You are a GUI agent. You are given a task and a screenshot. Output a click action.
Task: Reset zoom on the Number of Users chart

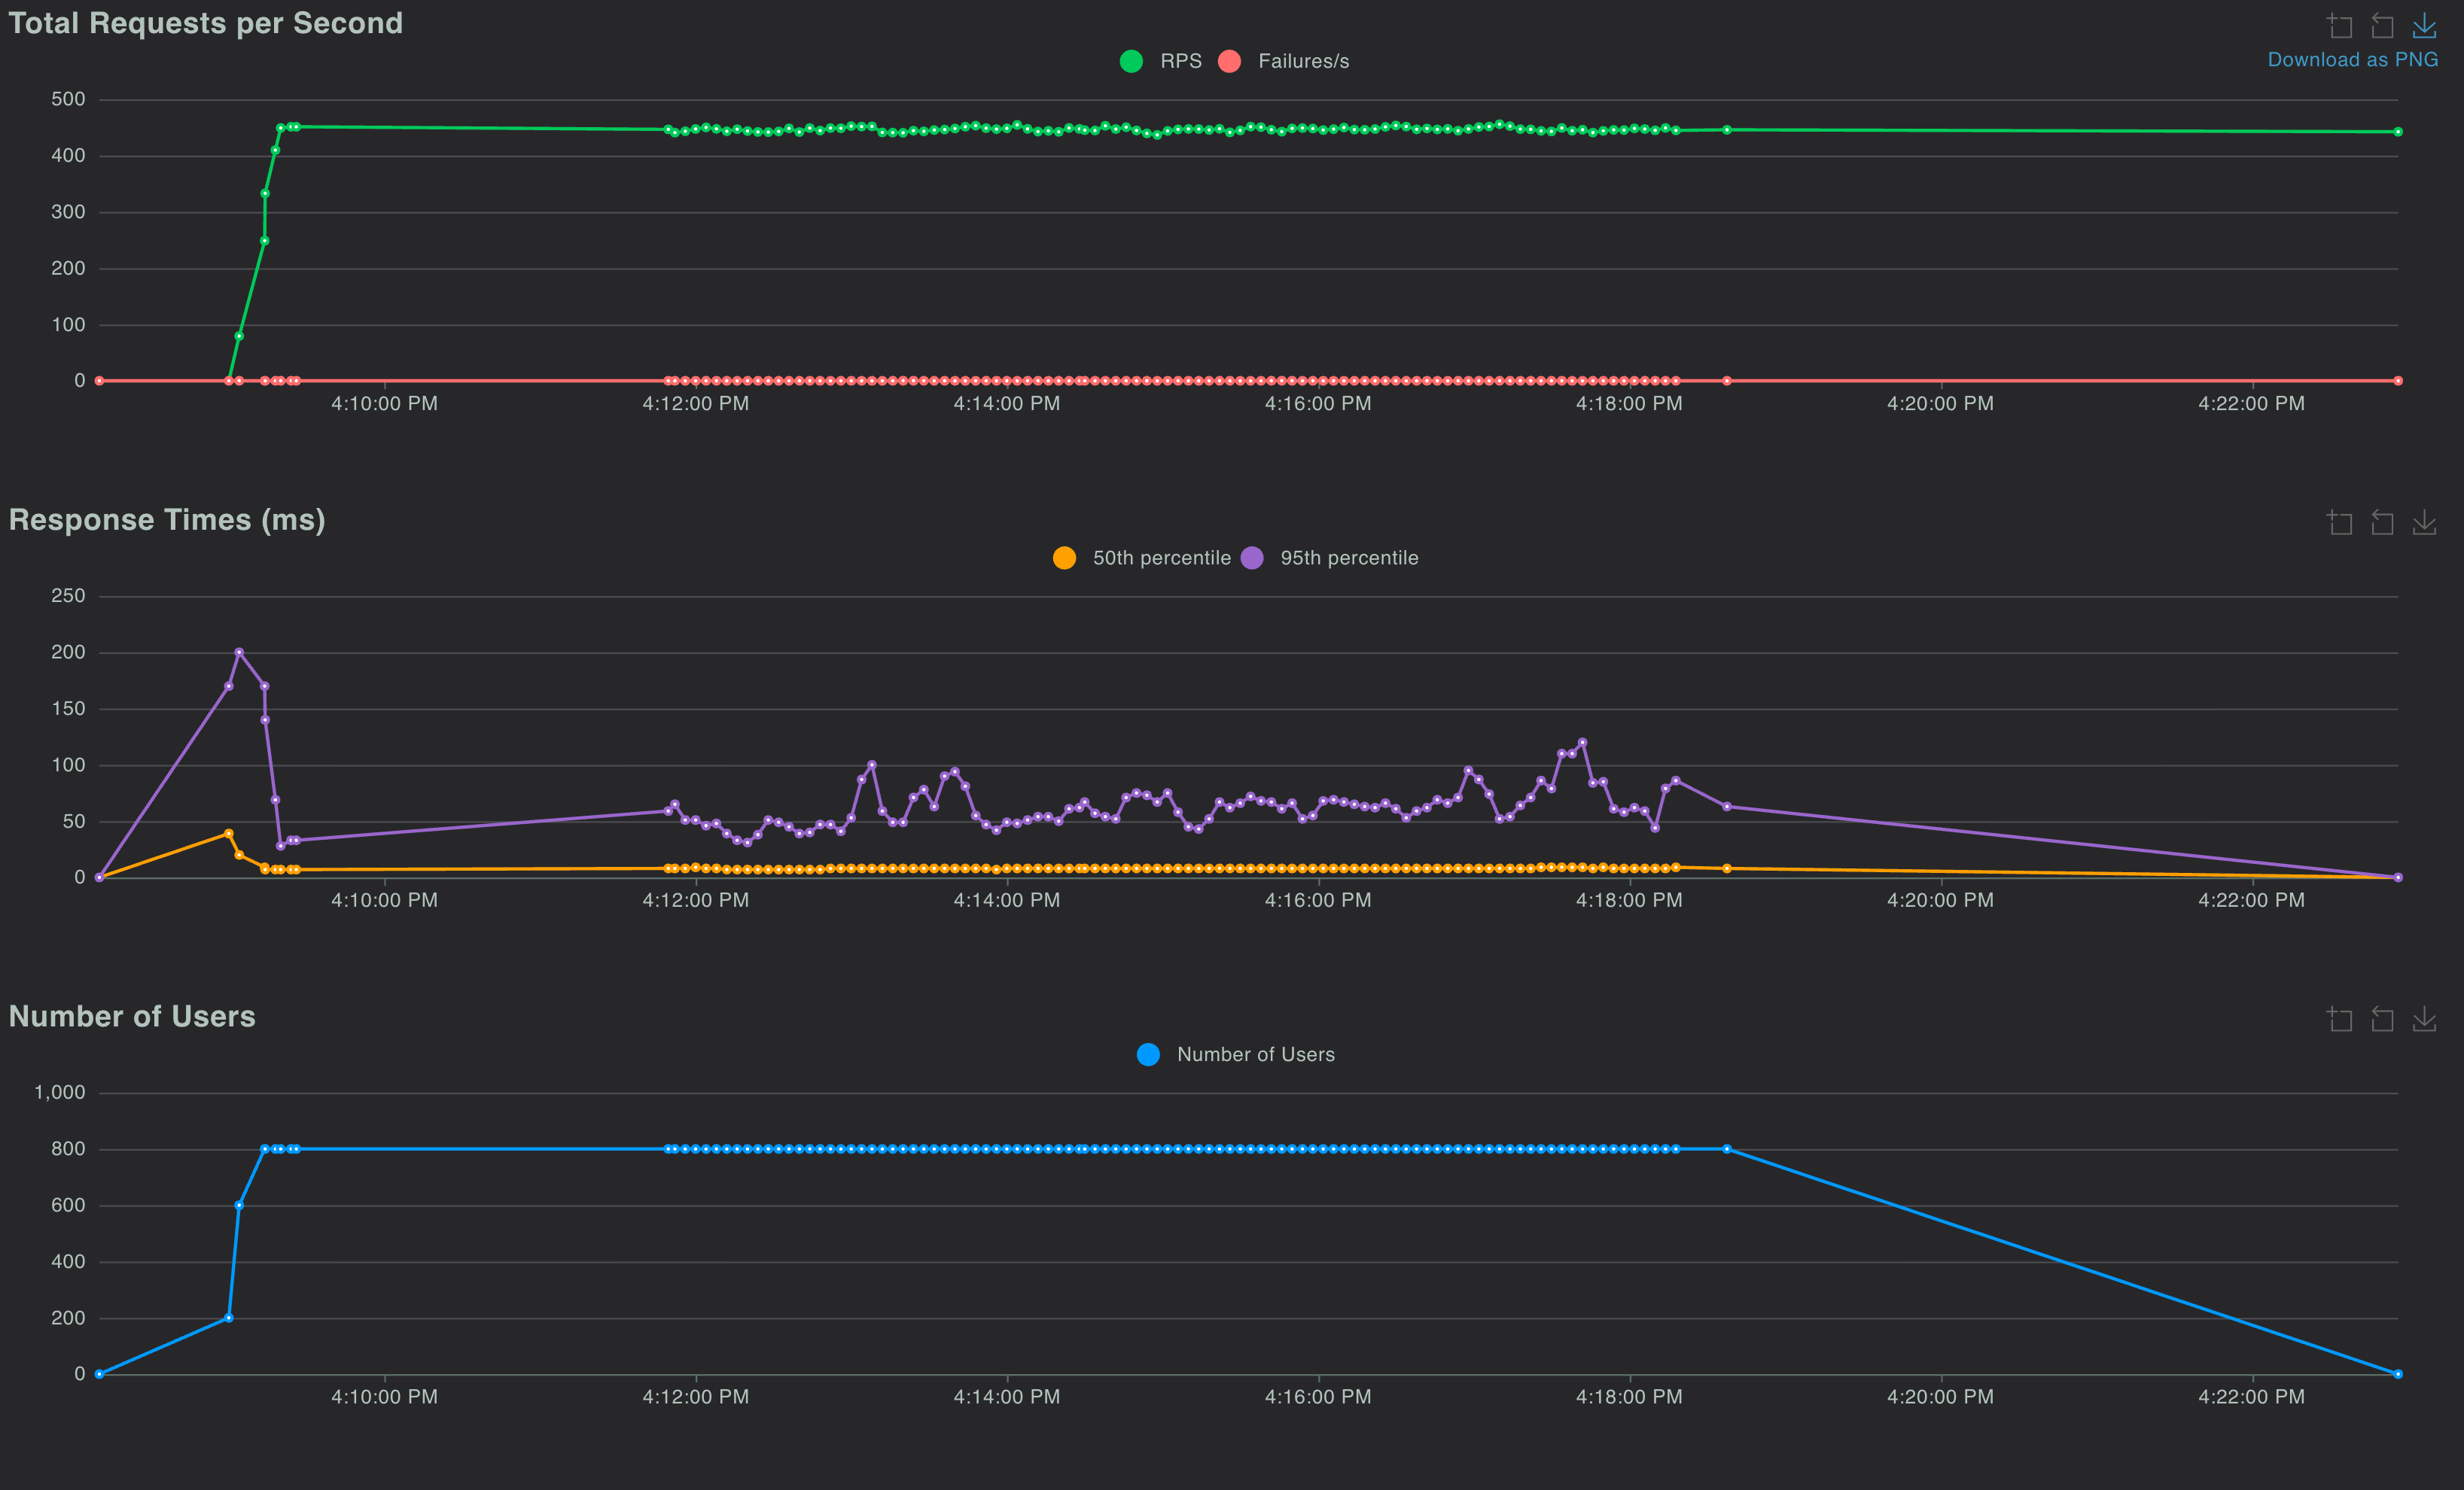pos(2382,1018)
